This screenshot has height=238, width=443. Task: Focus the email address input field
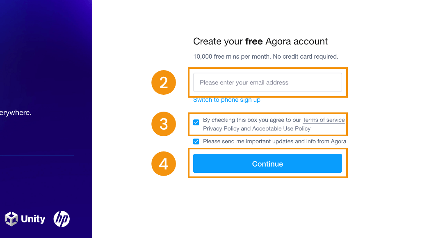pyautogui.click(x=267, y=82)
